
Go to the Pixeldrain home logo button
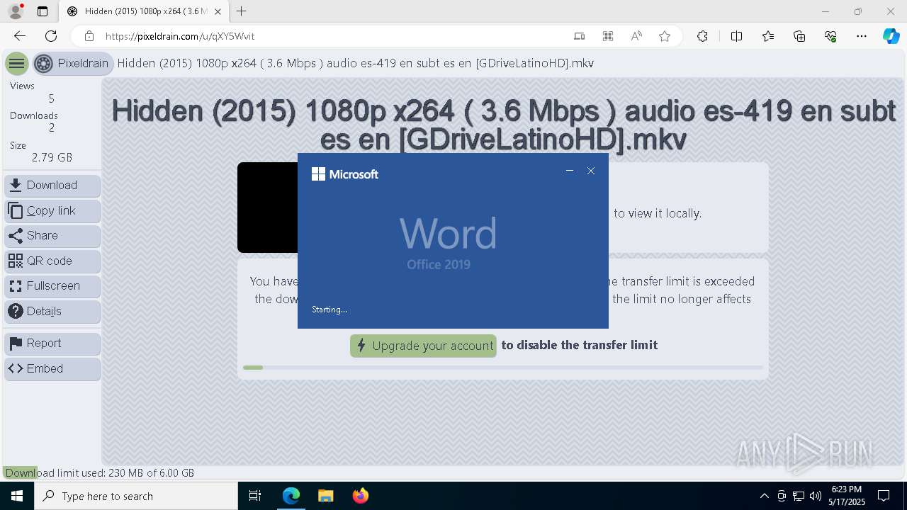[x=73, y=64]
